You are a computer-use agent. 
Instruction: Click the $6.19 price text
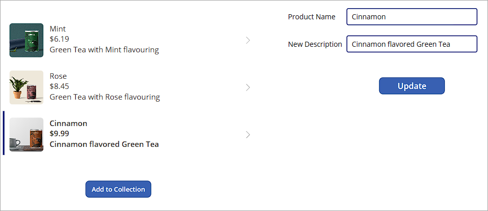[x=59, y=39]
